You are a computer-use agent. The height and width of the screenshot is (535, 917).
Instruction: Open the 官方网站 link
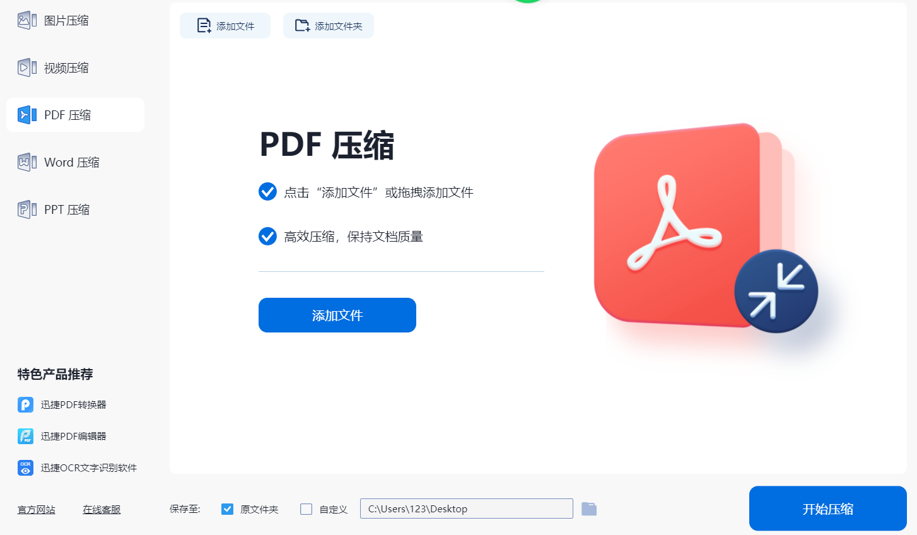point(37,510)
